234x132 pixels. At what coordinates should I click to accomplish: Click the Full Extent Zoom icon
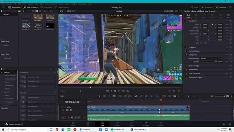point(164,96)
